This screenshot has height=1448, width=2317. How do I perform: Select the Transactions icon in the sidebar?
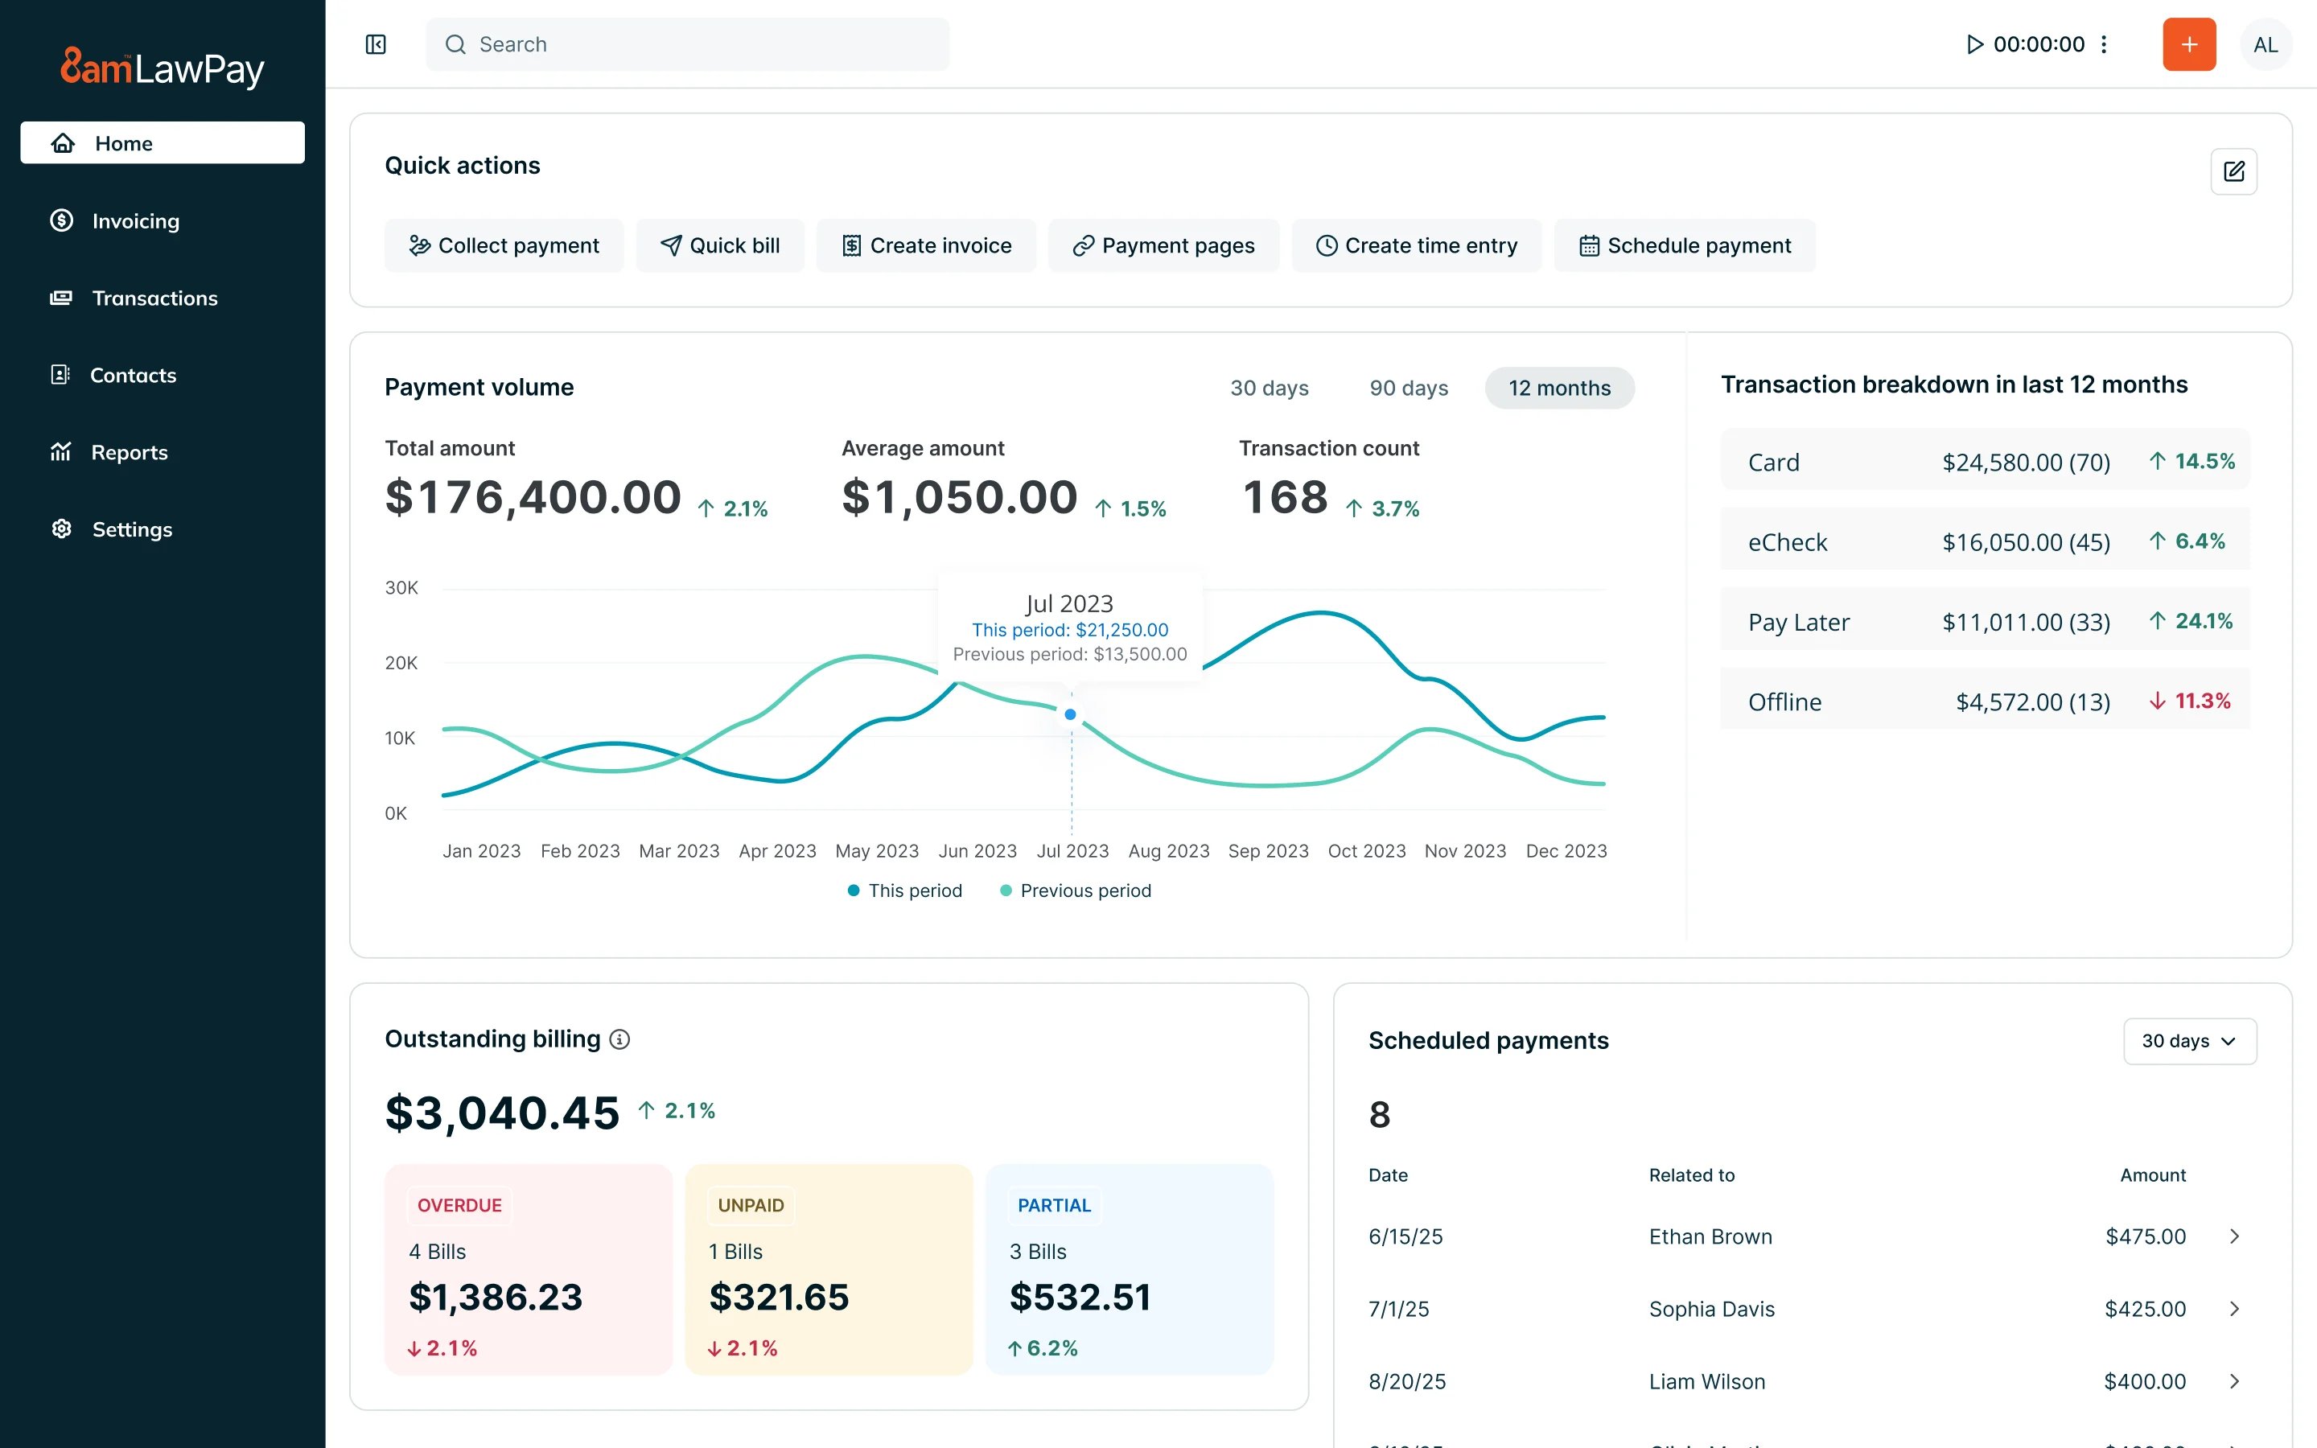pos(60,298)
